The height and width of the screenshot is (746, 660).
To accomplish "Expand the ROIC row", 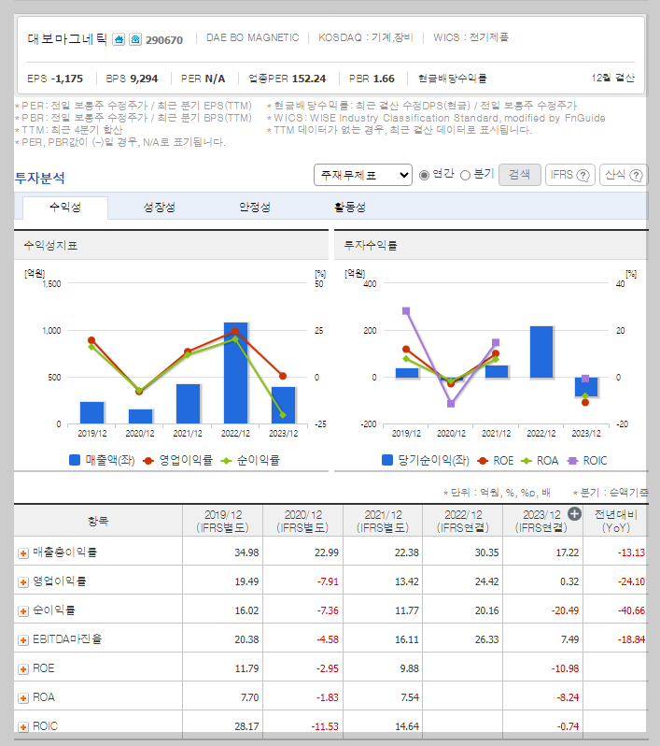I will (x=22, y=727).
